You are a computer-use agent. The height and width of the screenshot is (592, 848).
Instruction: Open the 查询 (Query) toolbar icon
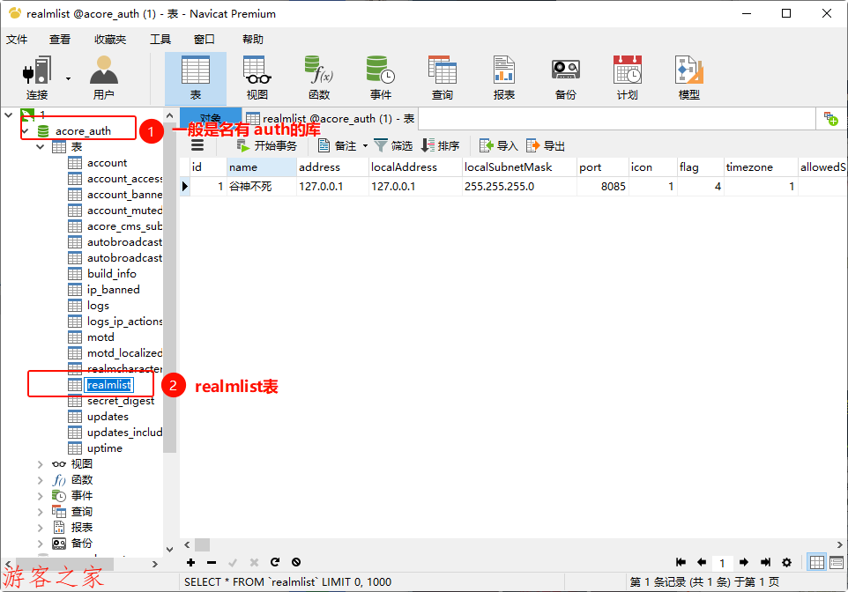point(442,78)
